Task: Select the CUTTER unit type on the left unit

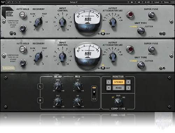Action: pyautogui.click(x=149, y=27)
